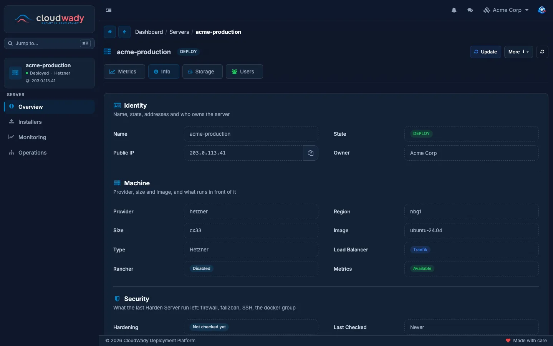Click the Region value nbg1
The height and width of the screenshot is (346, 553).
click(472, 211)
